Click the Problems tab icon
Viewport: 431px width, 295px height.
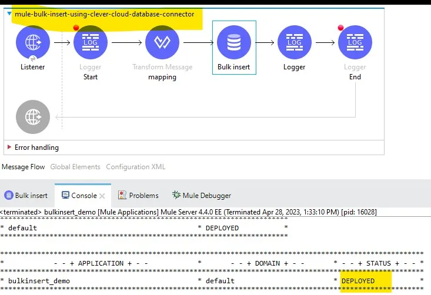122,195
